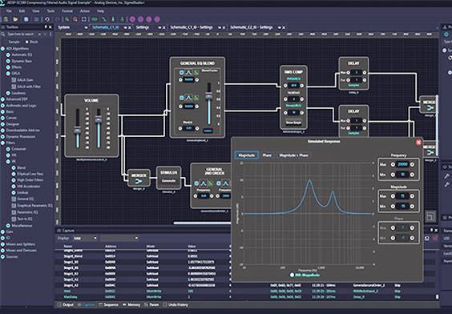Click the red zoom-out magnifier icon

pyautogui.click(x=75, y=19)
